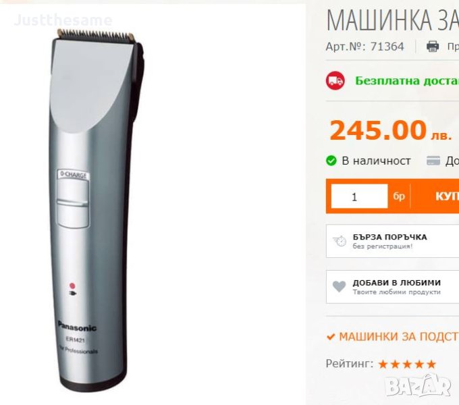Click the 245.00 лв. price
459x405 pixels.
[391, 130]
